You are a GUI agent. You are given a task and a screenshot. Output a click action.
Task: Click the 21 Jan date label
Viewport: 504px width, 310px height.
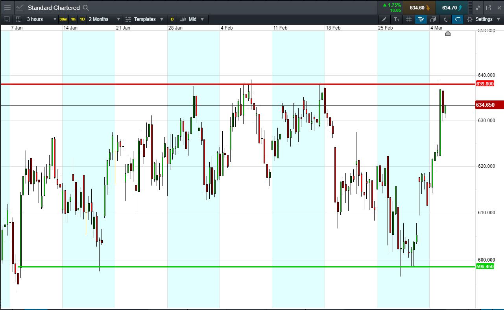coord(123,28)
